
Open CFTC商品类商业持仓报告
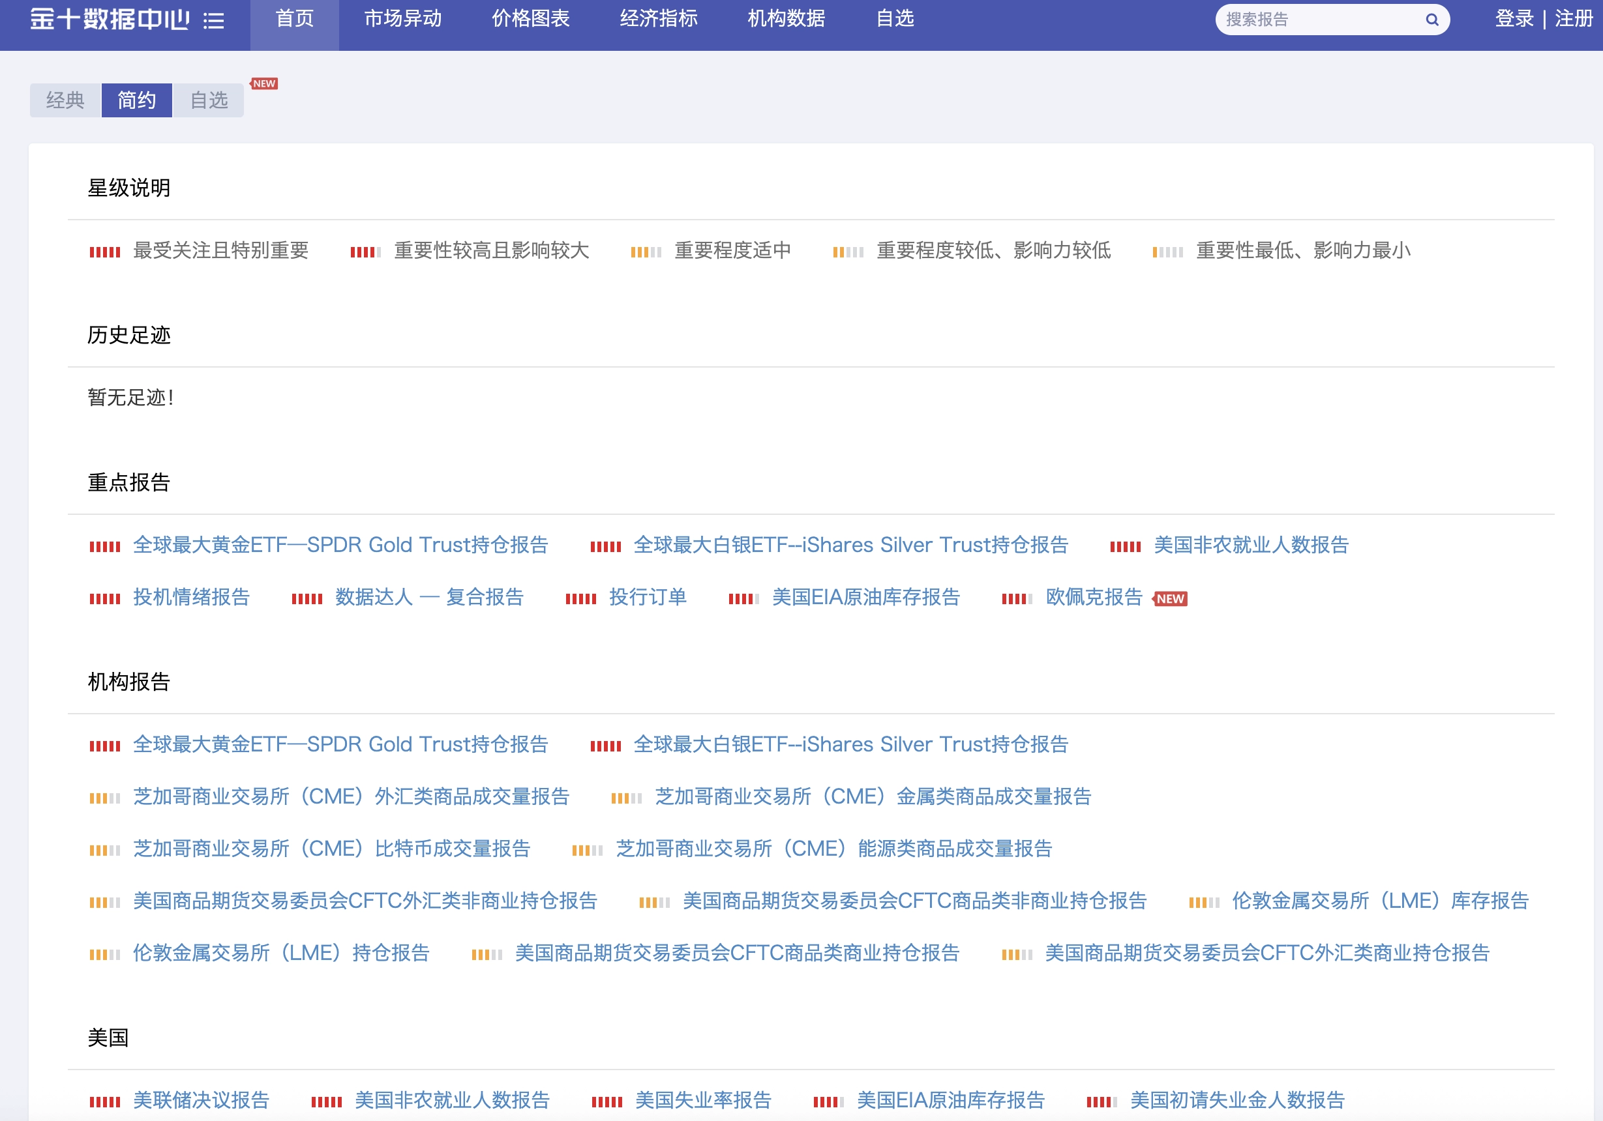738,954
